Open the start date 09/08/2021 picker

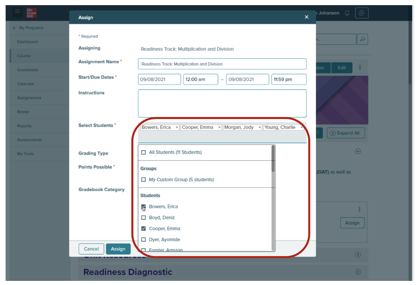pos(159,79)
